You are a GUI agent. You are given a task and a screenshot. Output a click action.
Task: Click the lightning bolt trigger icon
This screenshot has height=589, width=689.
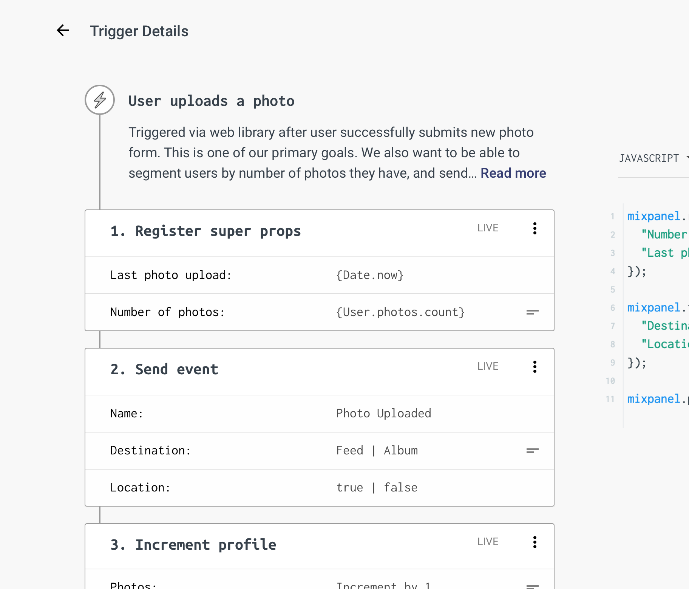coord(100,100)
